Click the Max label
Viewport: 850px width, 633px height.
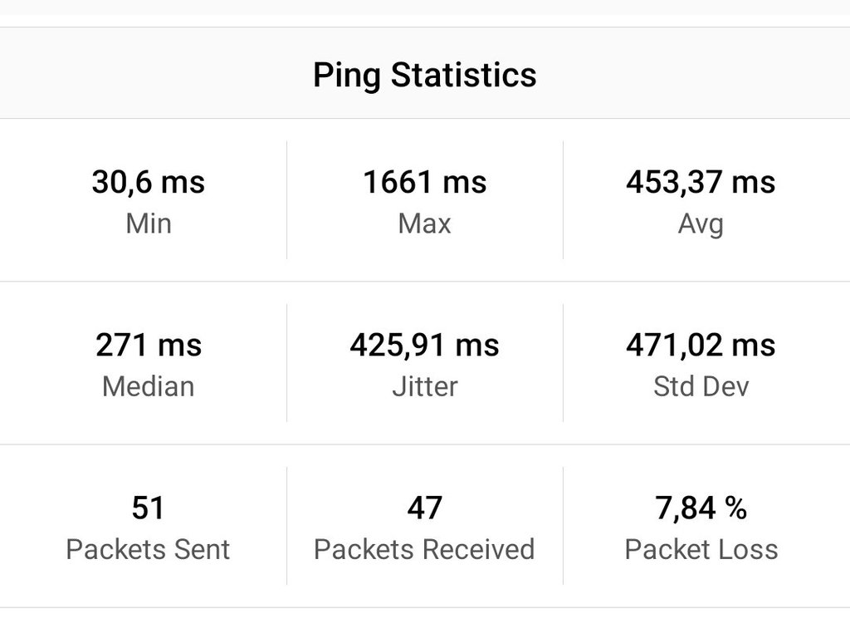424,223
